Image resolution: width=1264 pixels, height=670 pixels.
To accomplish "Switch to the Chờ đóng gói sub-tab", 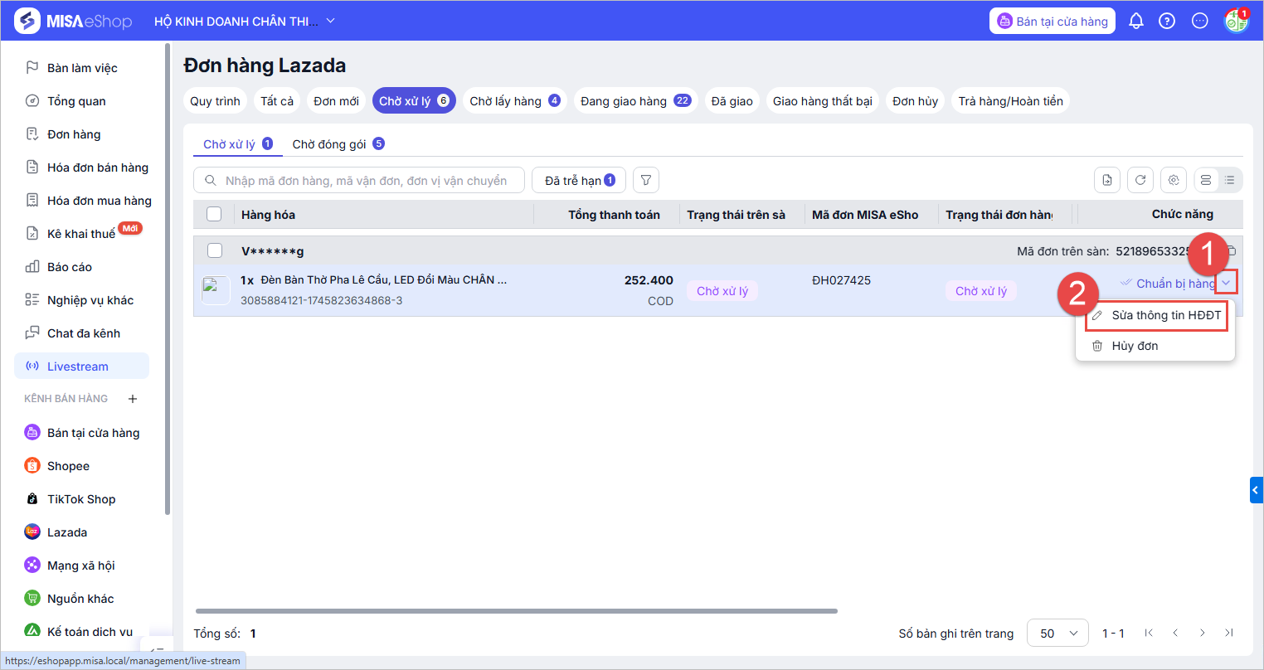I will (338, 144).
